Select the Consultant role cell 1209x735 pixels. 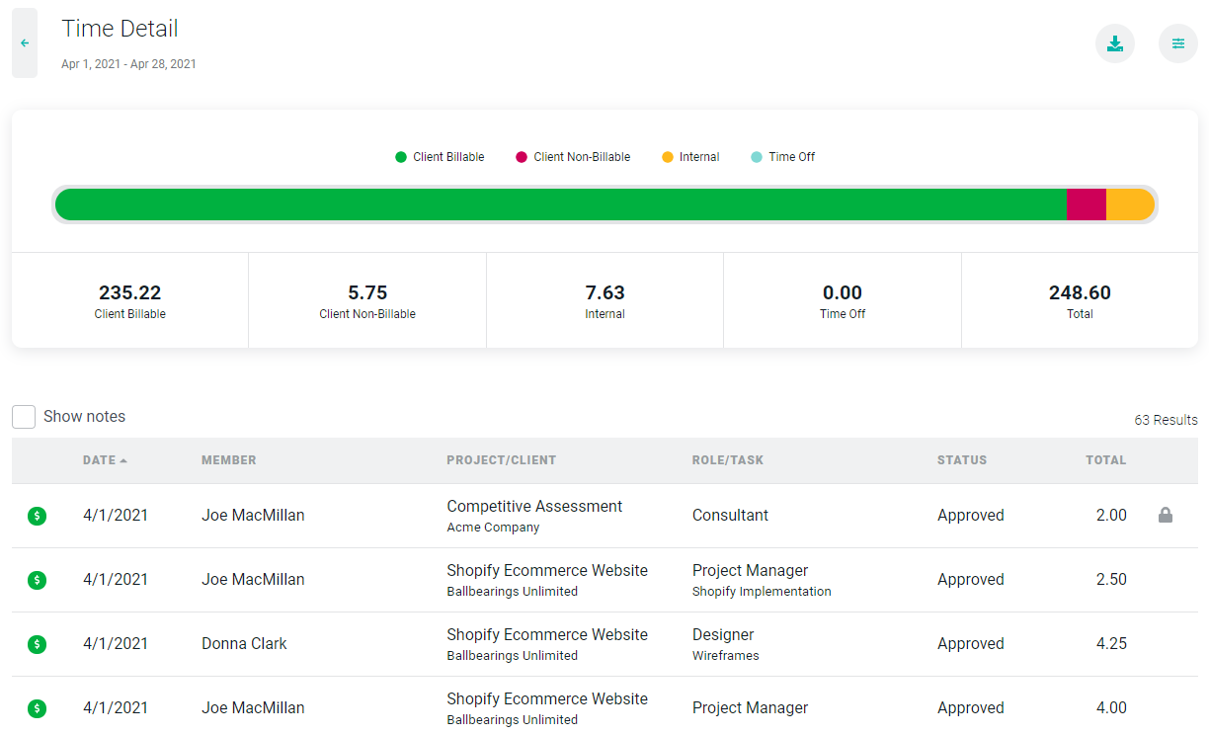click(730, 516)
